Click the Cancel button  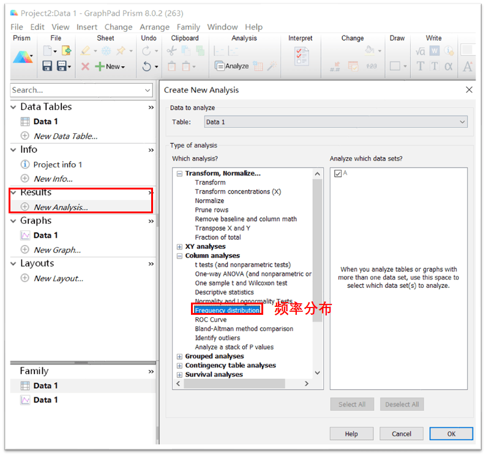[x=402, y=433]
